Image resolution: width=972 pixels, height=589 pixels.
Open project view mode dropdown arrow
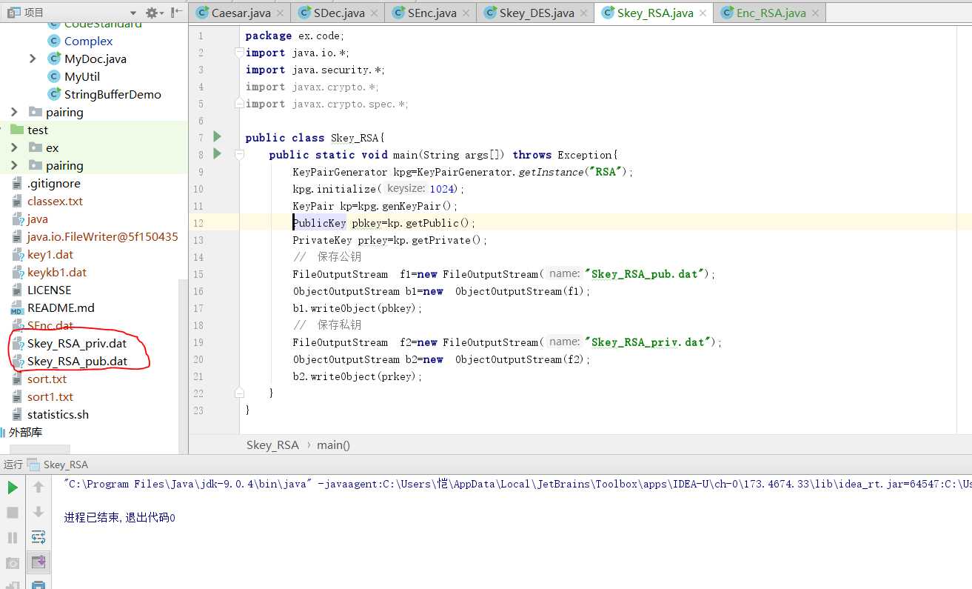pos(133,13)
